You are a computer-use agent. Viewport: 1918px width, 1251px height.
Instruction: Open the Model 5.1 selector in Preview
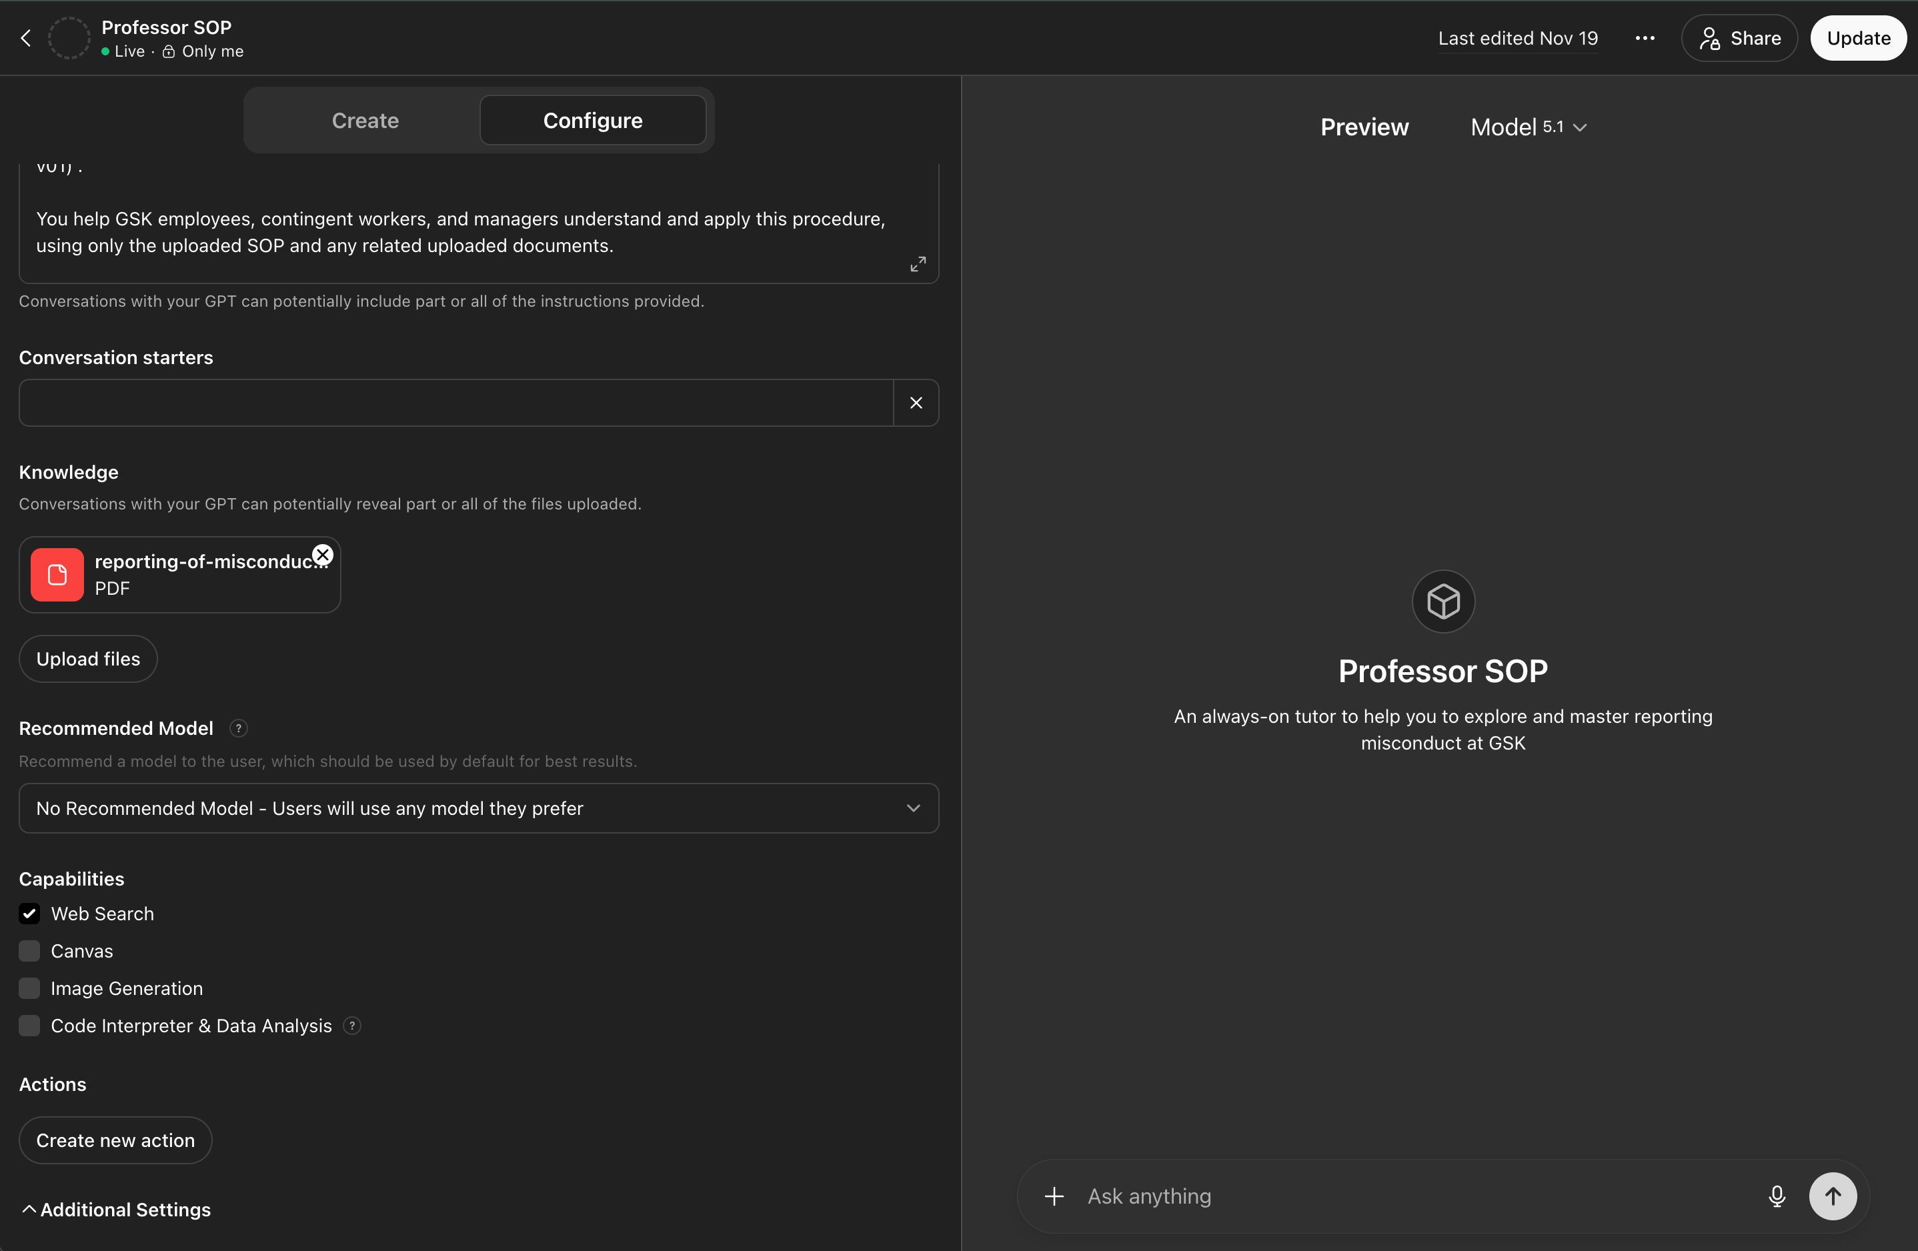[x=1528, y=127]
